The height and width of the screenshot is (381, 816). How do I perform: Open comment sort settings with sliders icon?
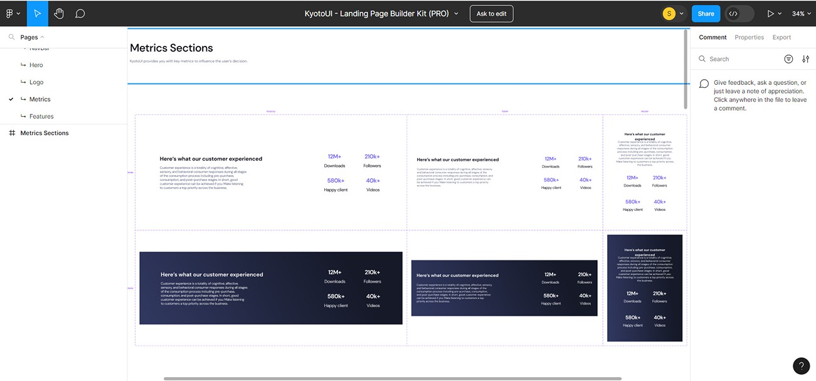click(805, 58)
